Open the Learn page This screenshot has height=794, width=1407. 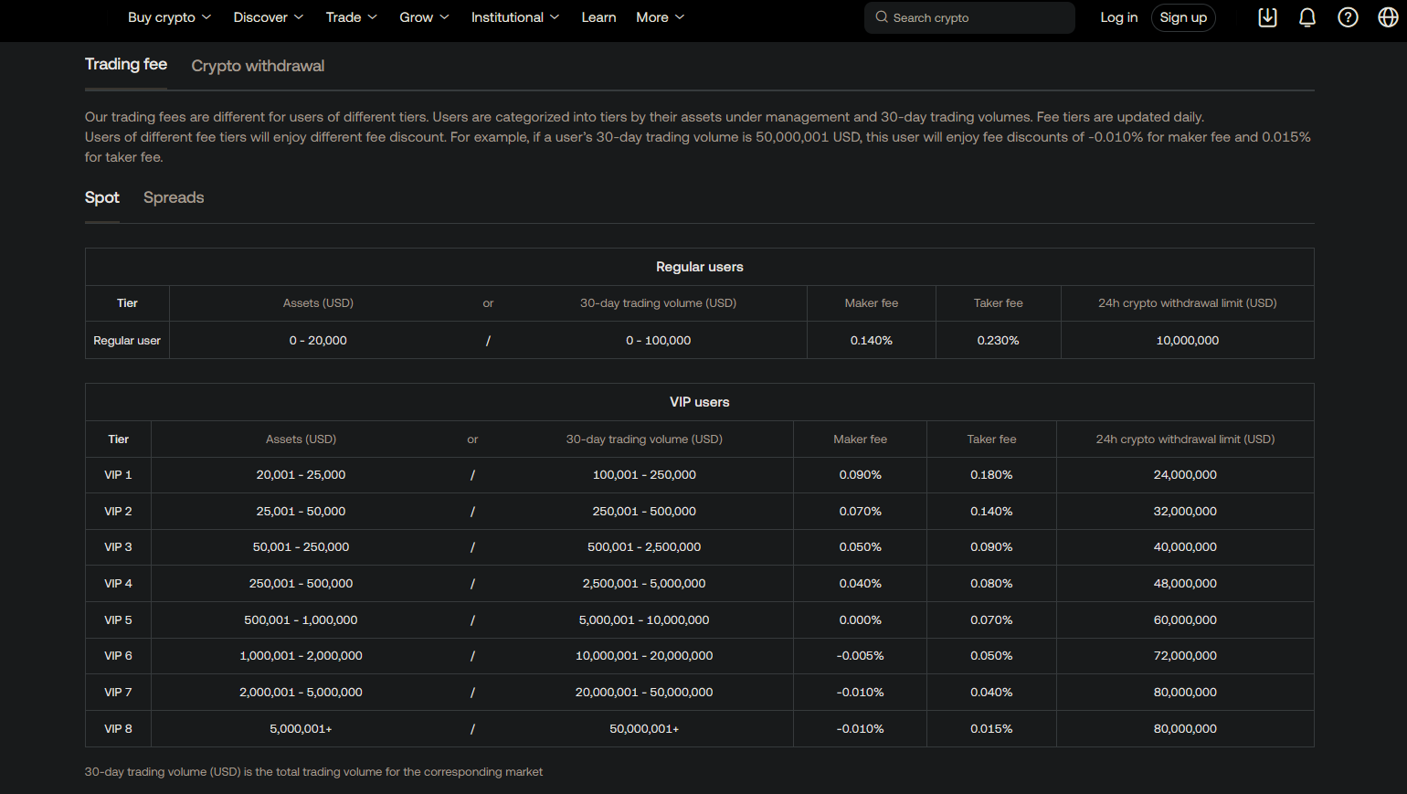598,17
